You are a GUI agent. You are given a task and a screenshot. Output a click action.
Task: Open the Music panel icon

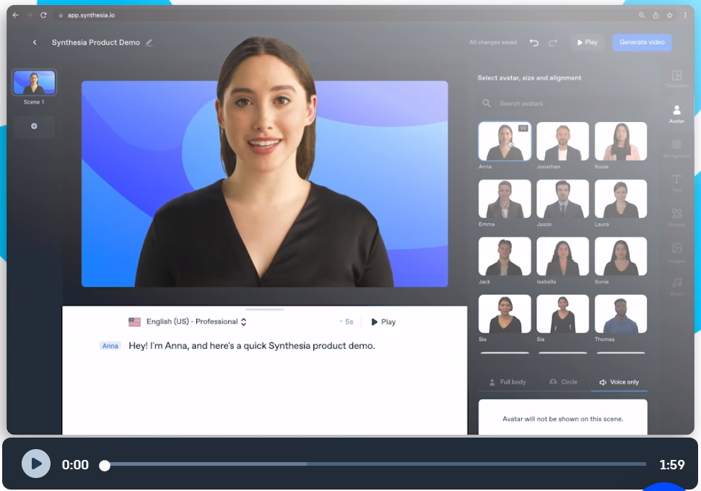[676, 284]
